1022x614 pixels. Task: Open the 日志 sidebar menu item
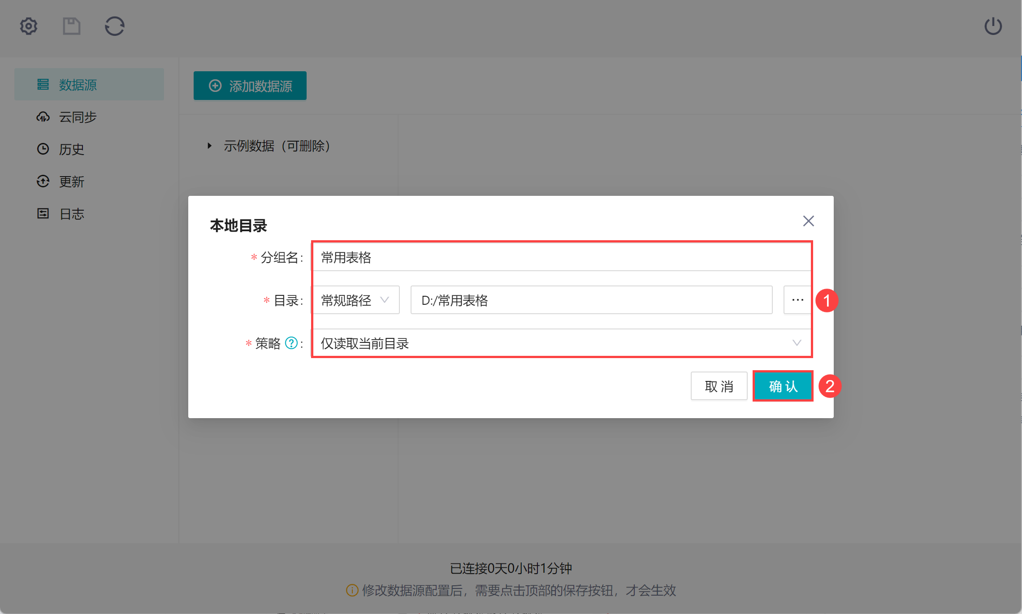pos(72,214)
